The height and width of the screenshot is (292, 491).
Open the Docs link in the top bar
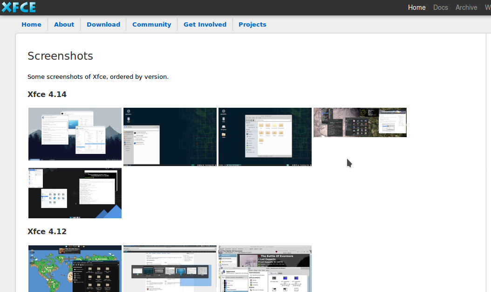pos(440,7)
